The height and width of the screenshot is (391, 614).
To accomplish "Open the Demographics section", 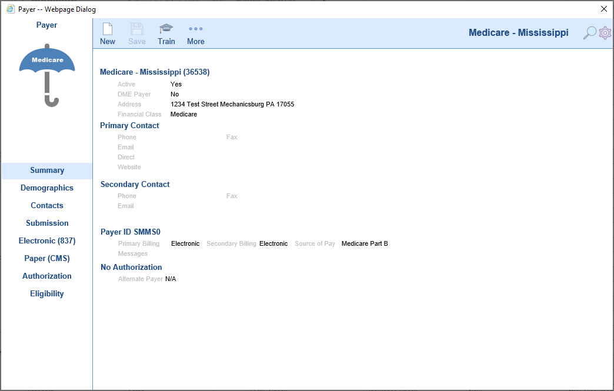I will pos(47,188).
